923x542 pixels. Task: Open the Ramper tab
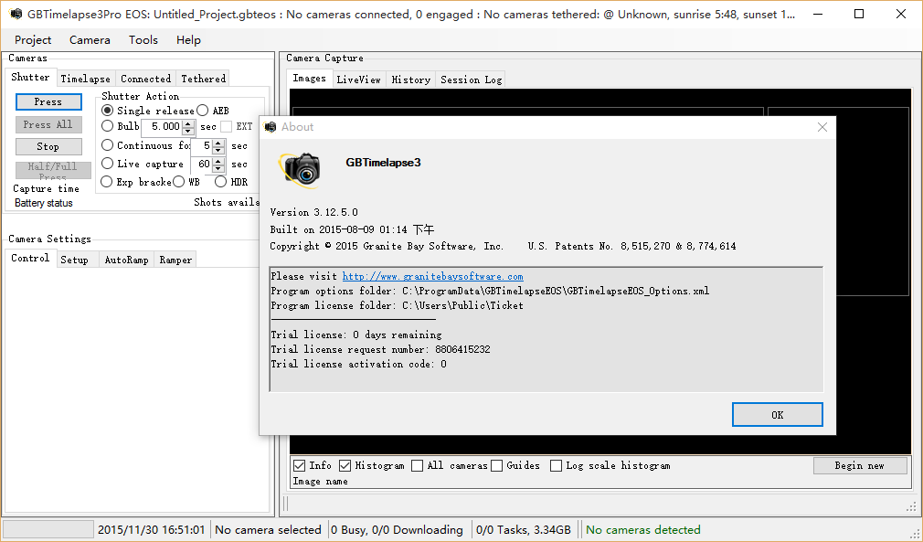pyautogui.click(x=175, y=260)
